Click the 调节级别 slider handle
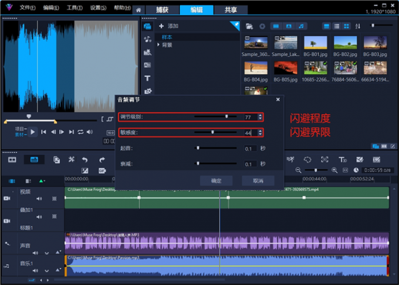399x285 pixels. 226,116
